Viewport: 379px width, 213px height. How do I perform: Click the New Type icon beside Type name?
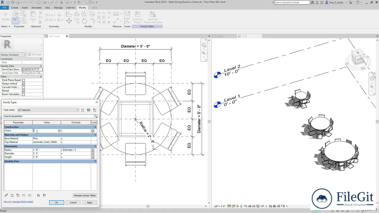point(83,110)
